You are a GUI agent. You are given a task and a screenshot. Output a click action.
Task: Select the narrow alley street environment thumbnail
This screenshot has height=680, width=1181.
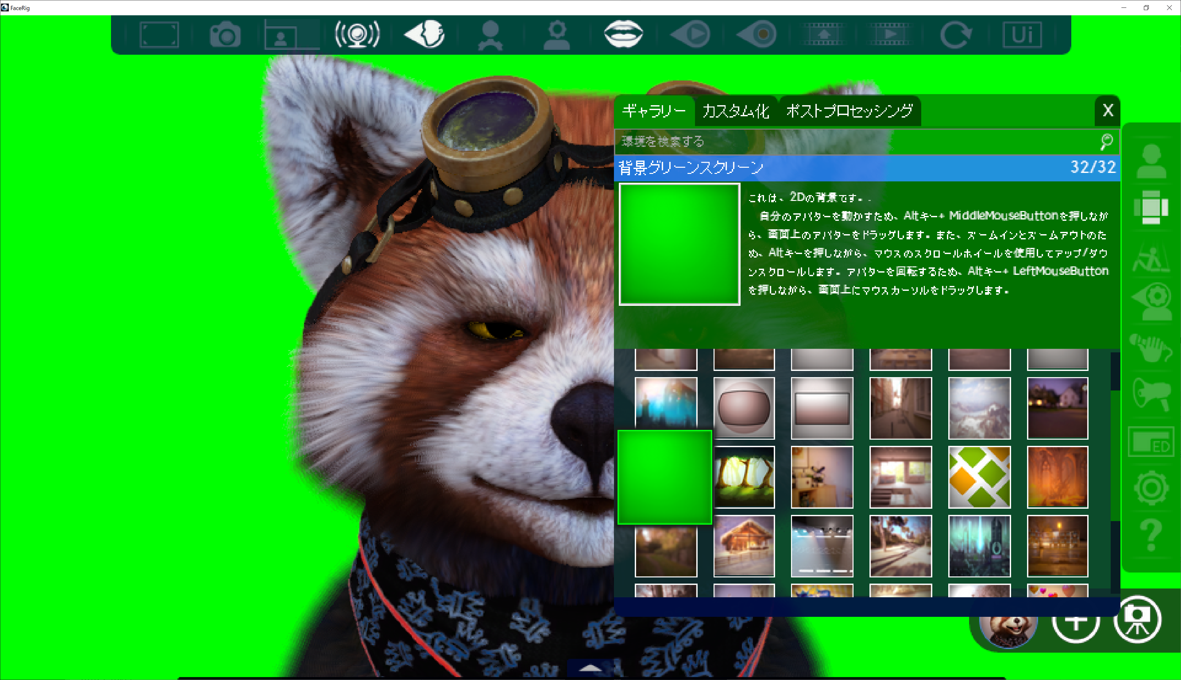click(x=900, y=408)
